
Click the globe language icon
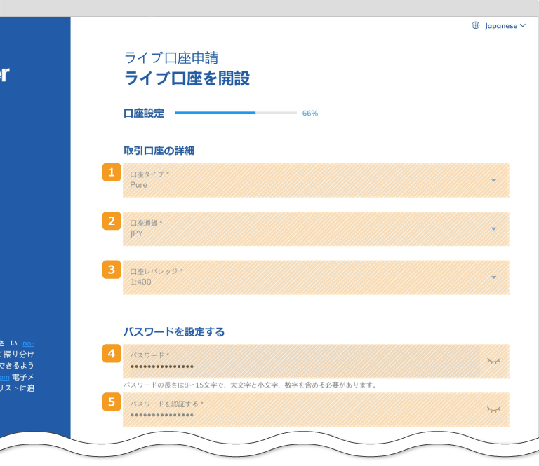(x=475, y=25)
